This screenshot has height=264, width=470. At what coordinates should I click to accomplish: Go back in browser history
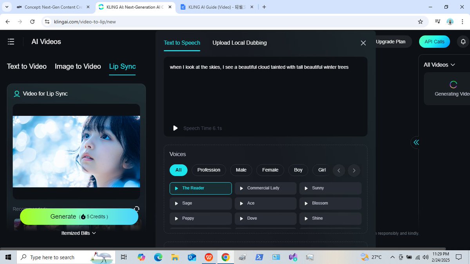[8, 22]
